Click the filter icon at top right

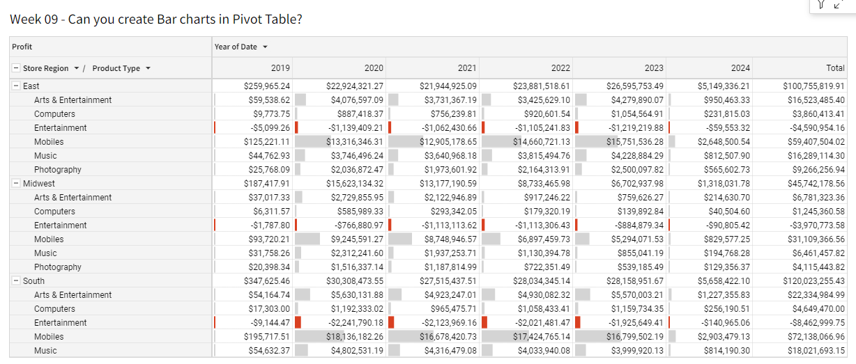click(x=821, y=4)
